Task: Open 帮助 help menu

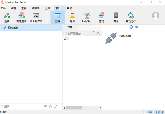Action: [70, 8]
